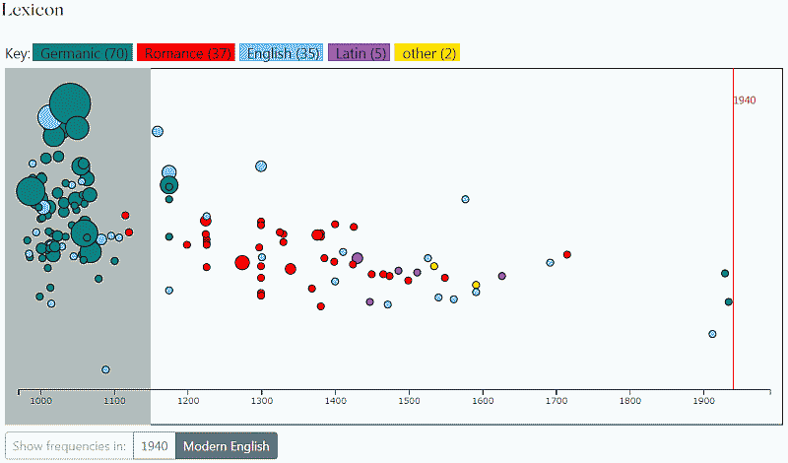Image resolution: width=788 pixels, height=463 pixels.
Task: Select the largest teal bubble at top left
Action: [x=69, y=102]
